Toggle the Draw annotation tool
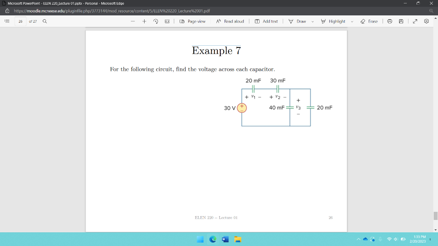 click(x=299, y=21)
